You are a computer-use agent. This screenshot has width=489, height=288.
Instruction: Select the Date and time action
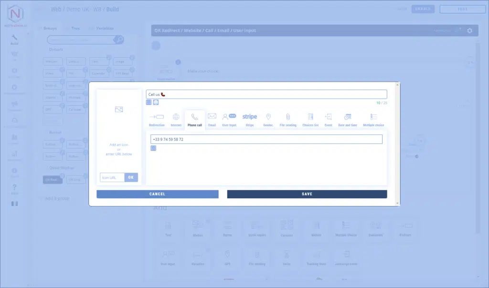click(x=348, y=117)
